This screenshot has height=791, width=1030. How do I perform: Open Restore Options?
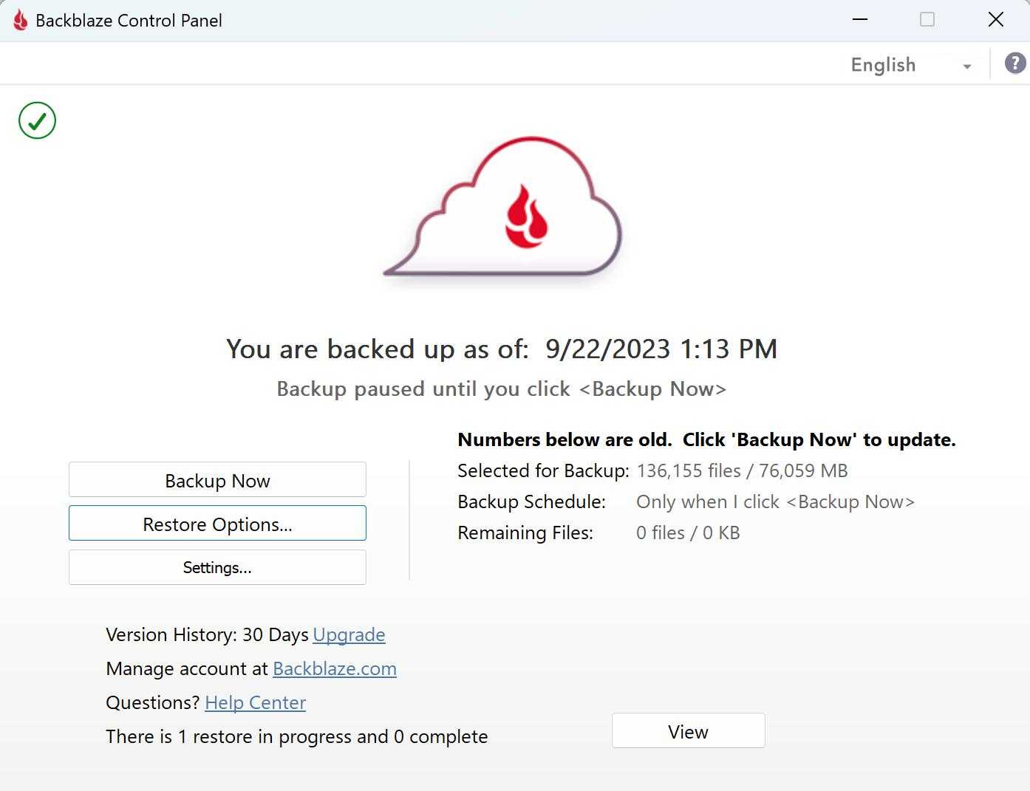[x=217, y=524]
